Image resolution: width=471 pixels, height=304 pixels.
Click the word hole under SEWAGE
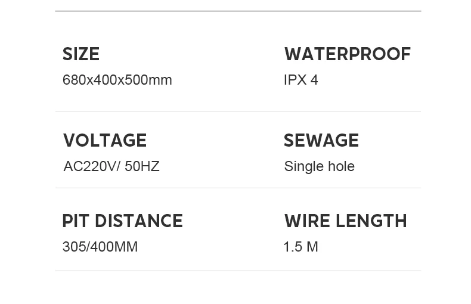pos(339,166)
